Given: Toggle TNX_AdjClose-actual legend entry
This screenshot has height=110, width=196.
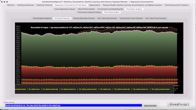Looking at the screenshot, I should [x=104, y=89].
